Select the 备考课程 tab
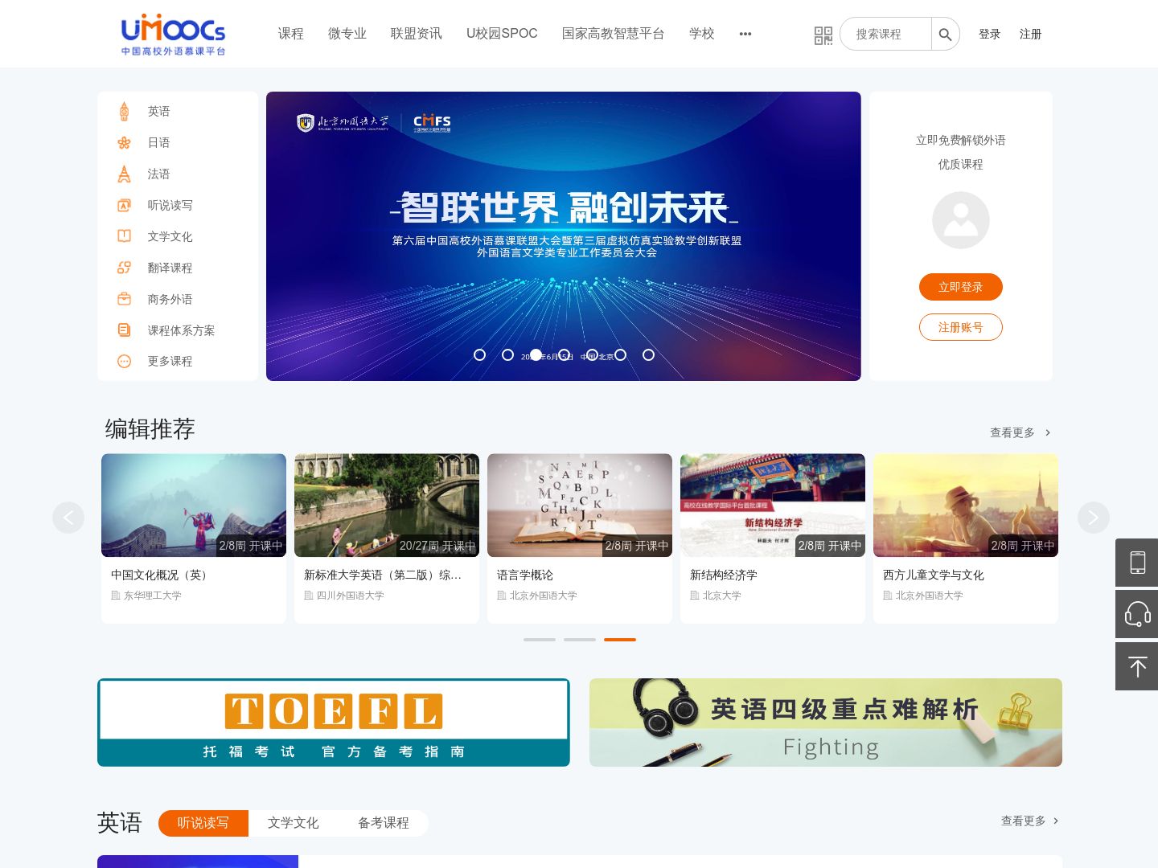Screen dimensions: 1158x868 [384, 823]
